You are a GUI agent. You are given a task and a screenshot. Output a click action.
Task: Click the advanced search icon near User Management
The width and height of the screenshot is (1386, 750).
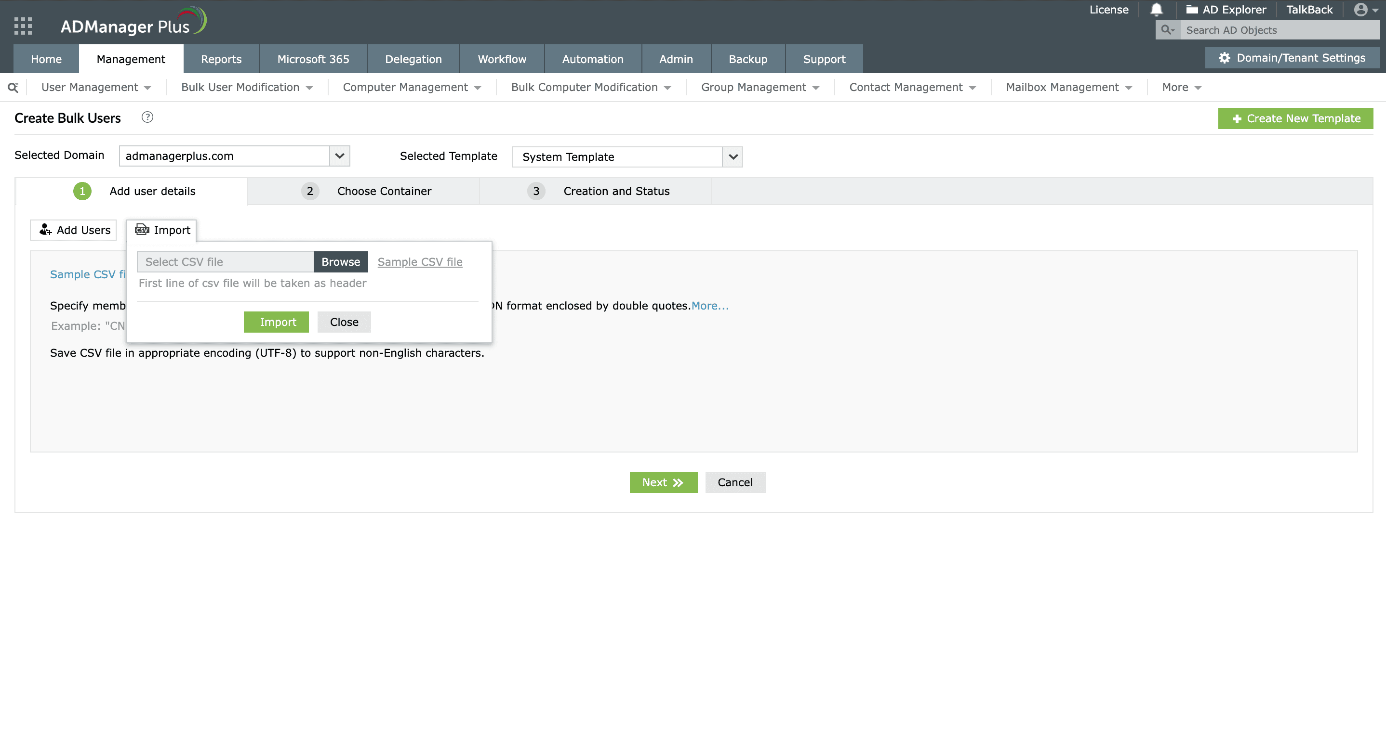coord(13,87)
